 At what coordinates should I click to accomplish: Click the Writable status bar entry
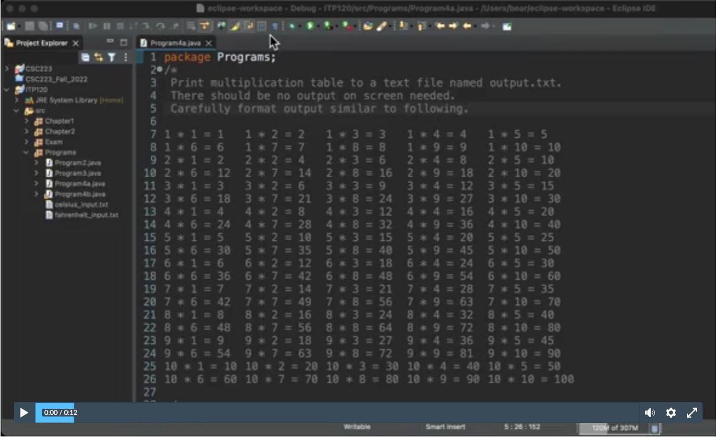(x=357, y=427)
